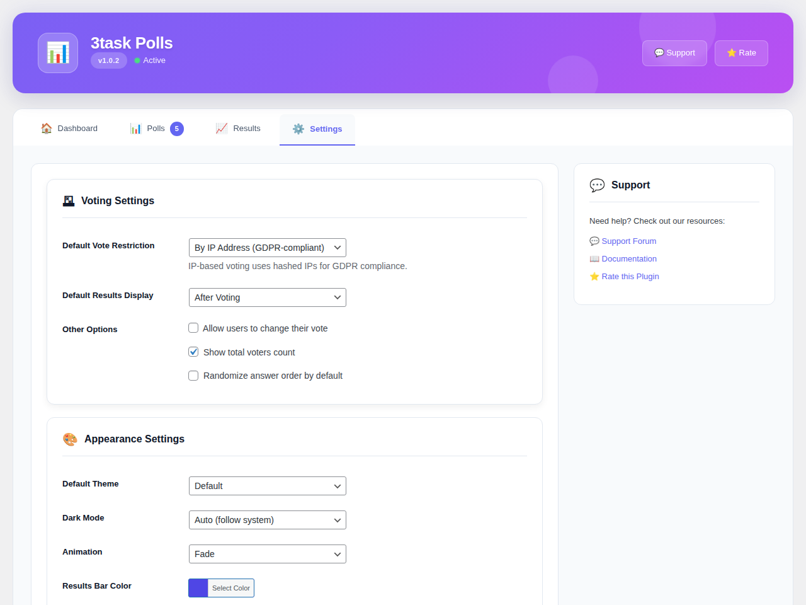This screenshot has width=806, height=605.
Task: Click the Appearance Settings palette icon
Action: tap(70, 439)
